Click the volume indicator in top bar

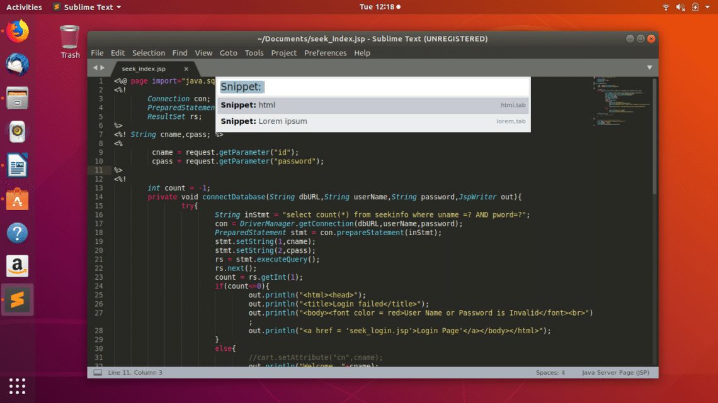point(680,7)
